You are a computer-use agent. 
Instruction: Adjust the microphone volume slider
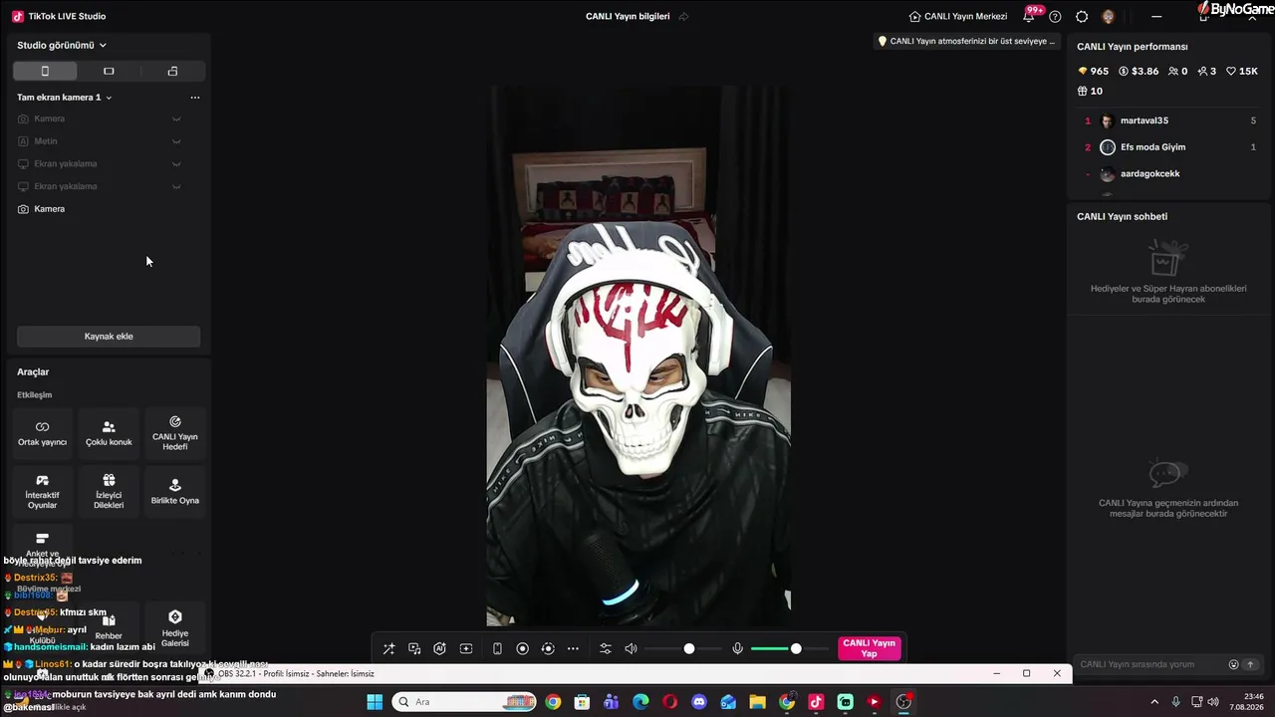(790, 649)
